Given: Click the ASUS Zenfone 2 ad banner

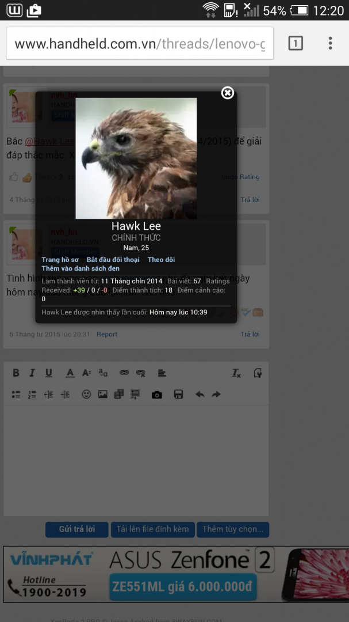Looking at the screenshot, I should (x=176, y=574).
